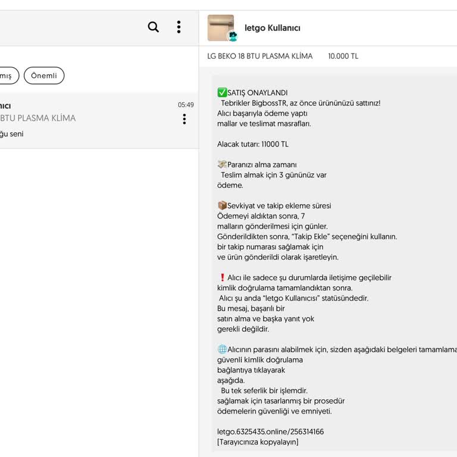Open the conversation search magnifier
Viewport: 457px width, 457px height.
click(153, 27)
